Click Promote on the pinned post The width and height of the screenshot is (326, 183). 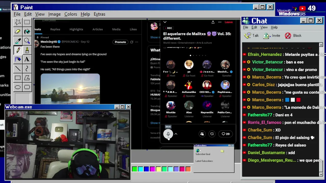pos(120,42)
